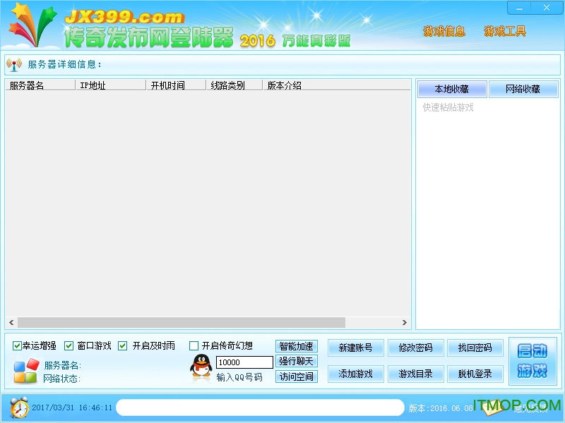Sort by the 开机时间 column header
Image resolution: width=565 pixels, height=423 pixels.
176,85
